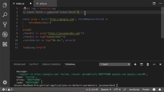Change language mode 'JavaScript'
Image resolution: width=164 pixels, height=92 pixels.
134,89
